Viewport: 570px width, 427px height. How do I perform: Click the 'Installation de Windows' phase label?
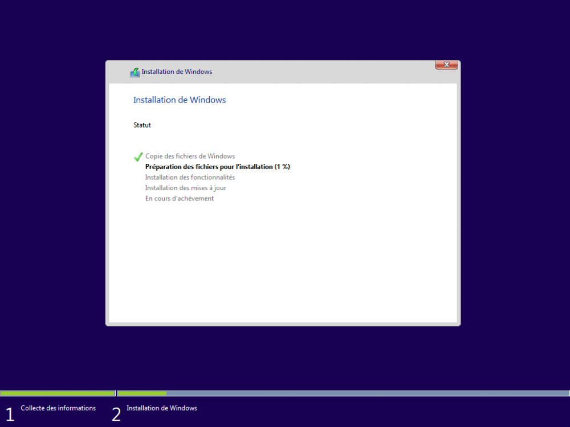pyautogui.click(x=162, y=408)
